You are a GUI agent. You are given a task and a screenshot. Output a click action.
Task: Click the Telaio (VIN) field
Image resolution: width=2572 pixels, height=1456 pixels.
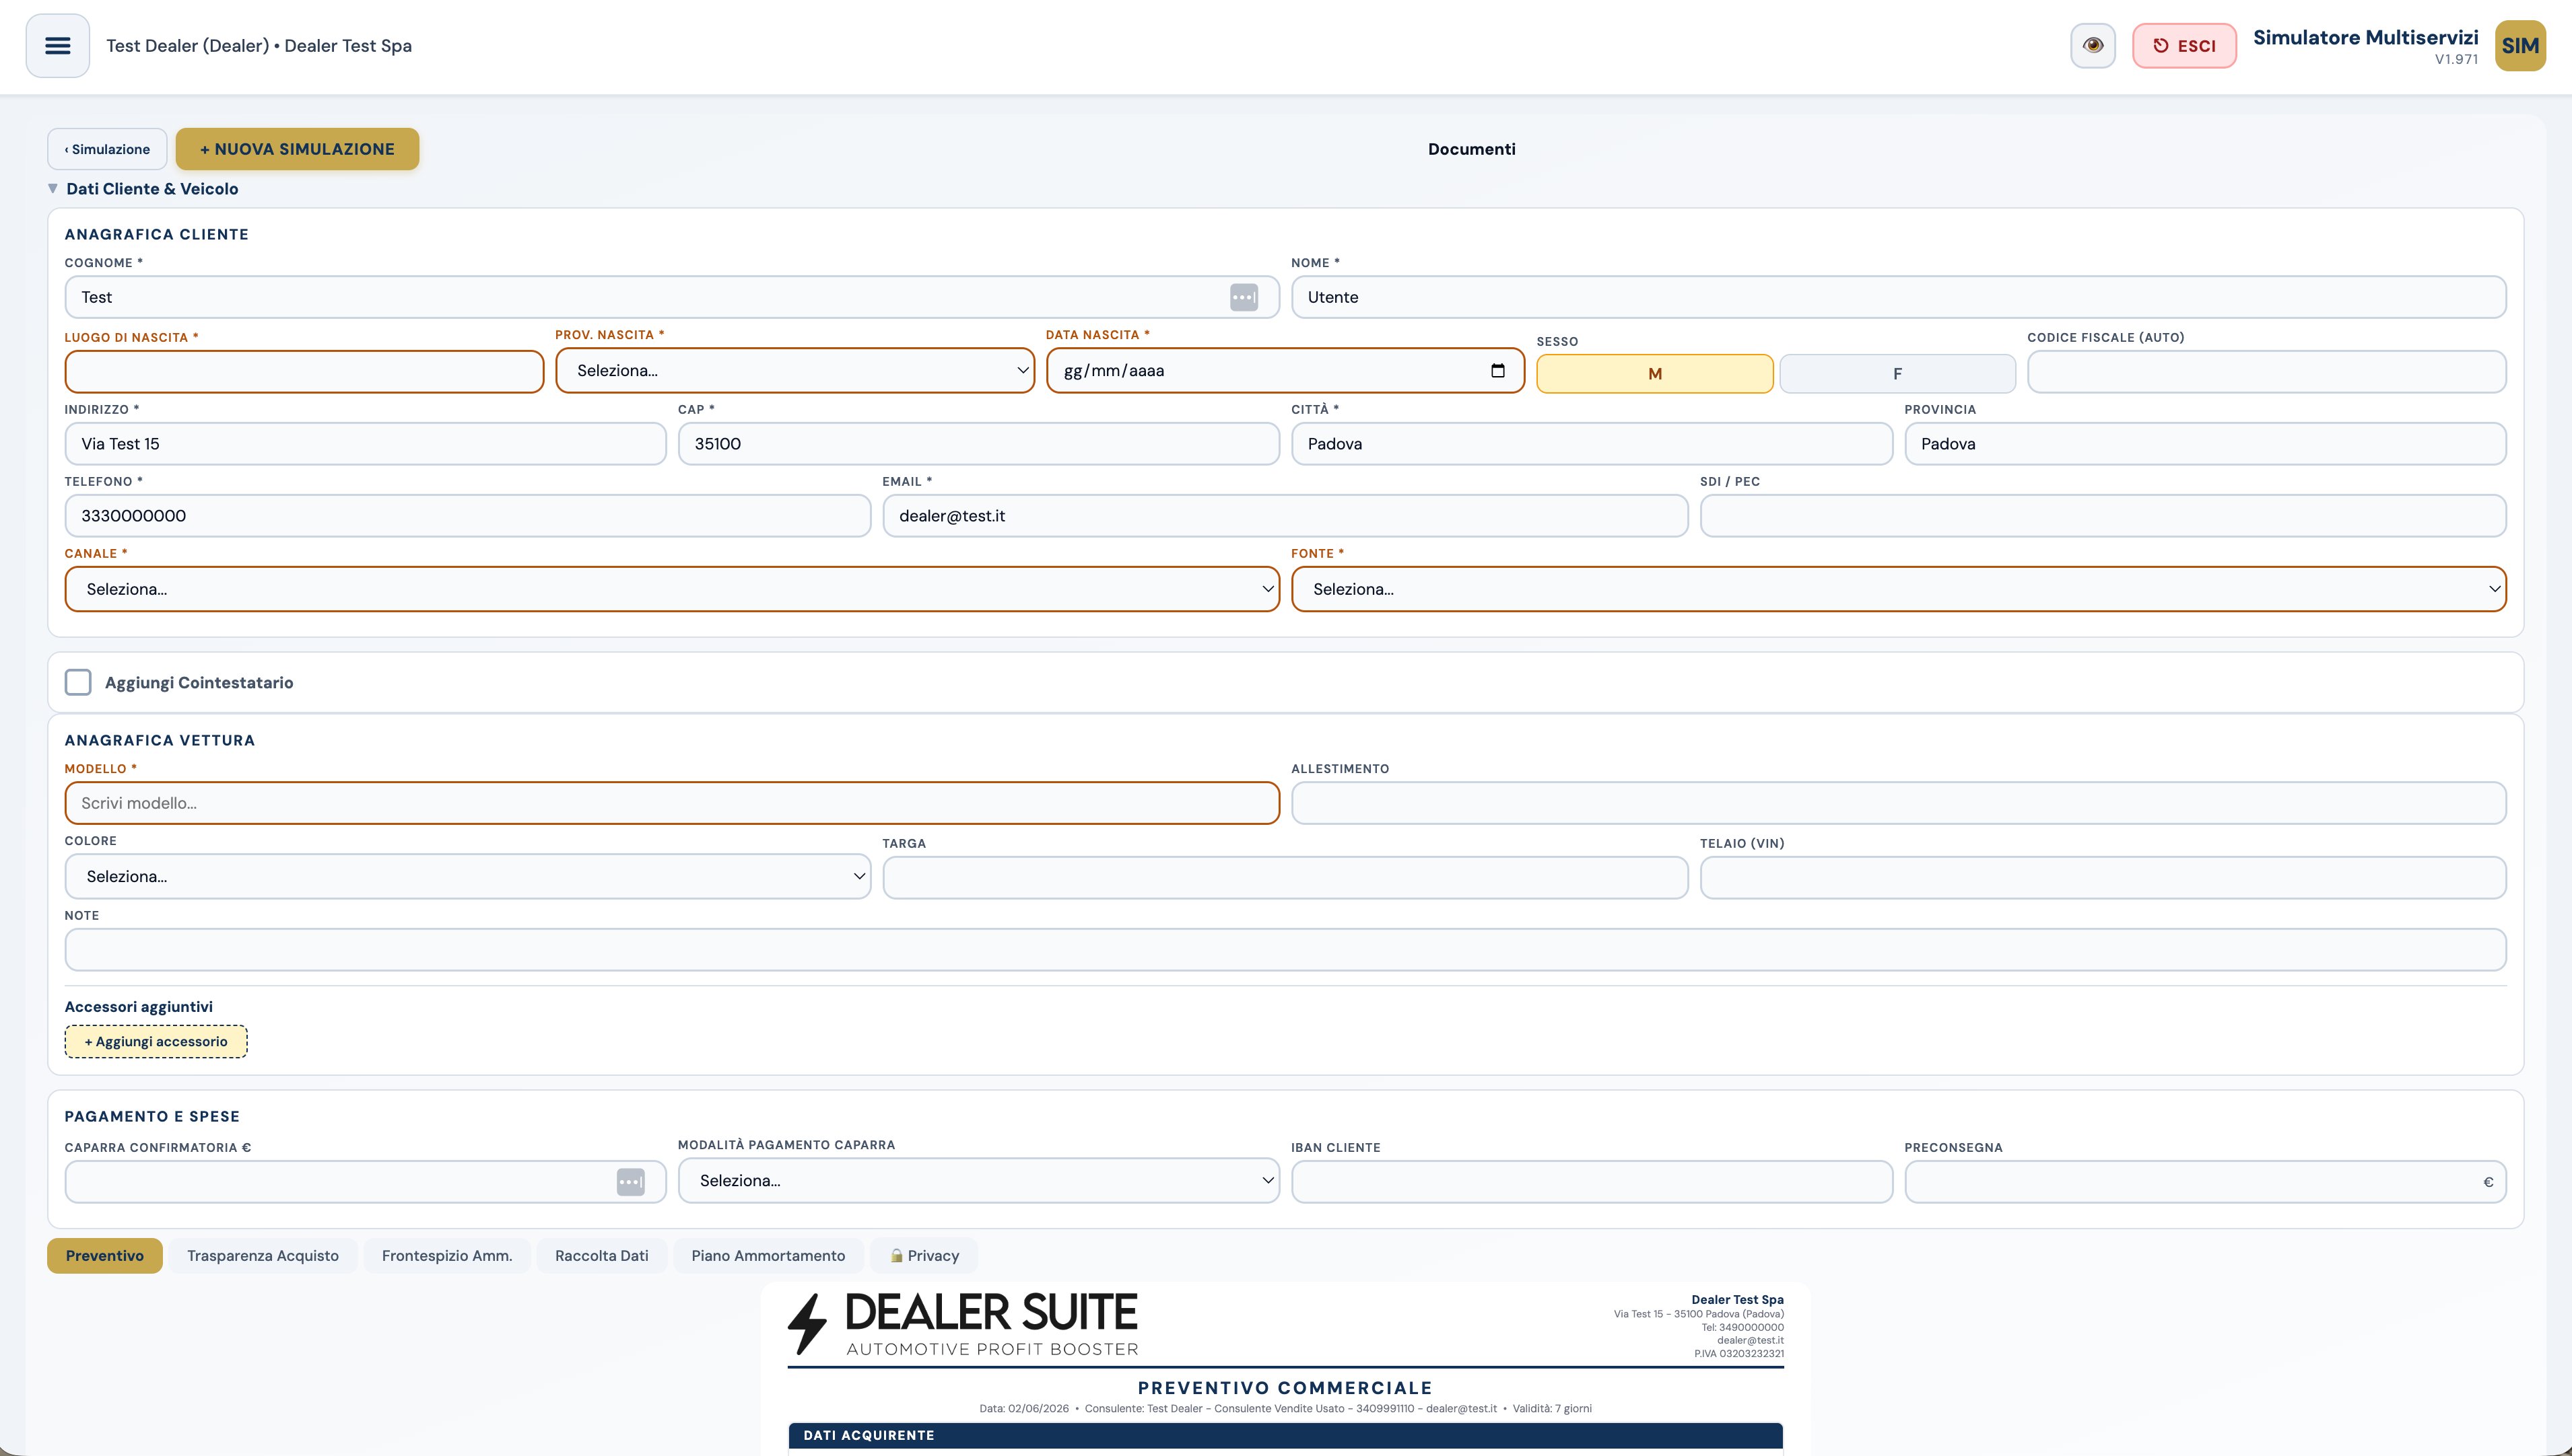(2103, 878)
